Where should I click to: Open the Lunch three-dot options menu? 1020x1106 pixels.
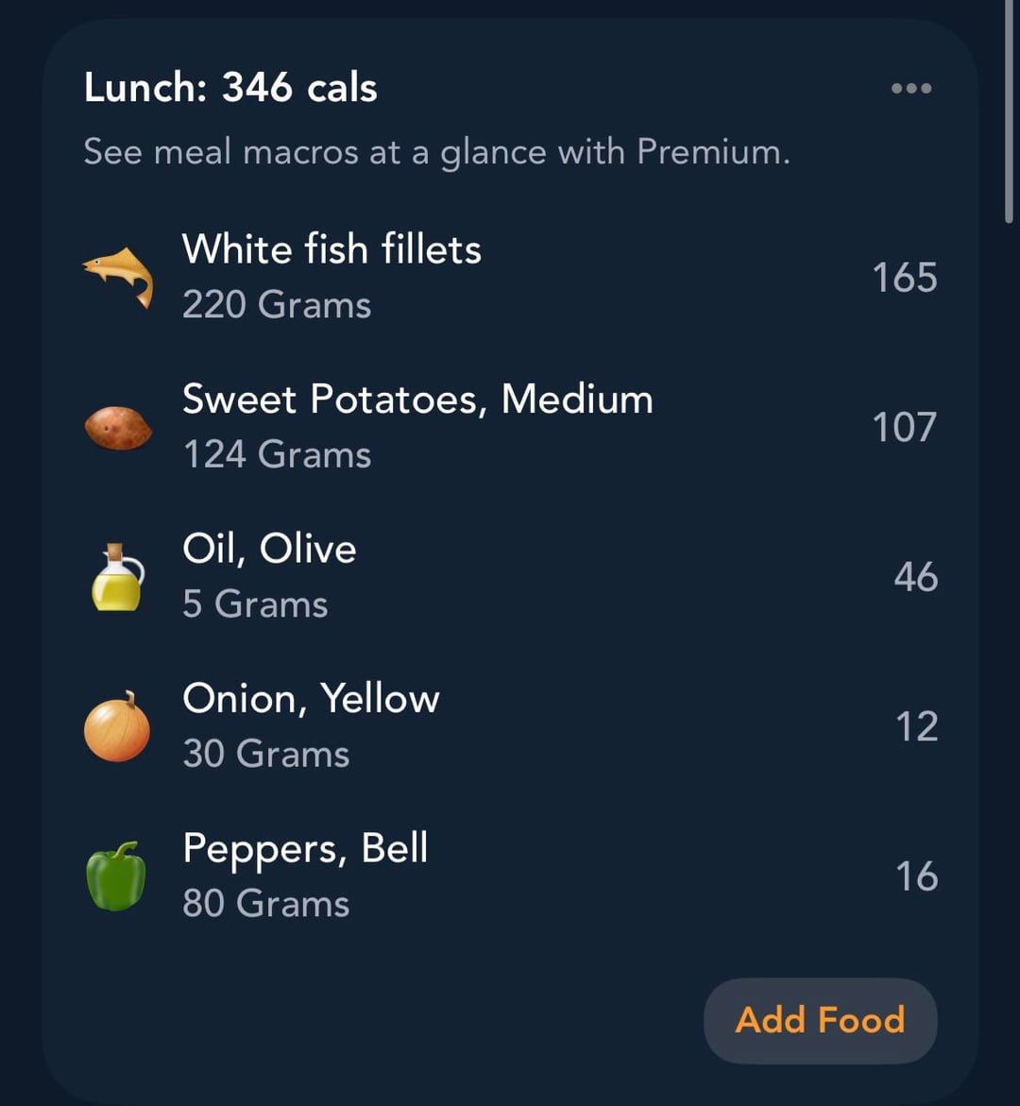[x=911, y=89]
